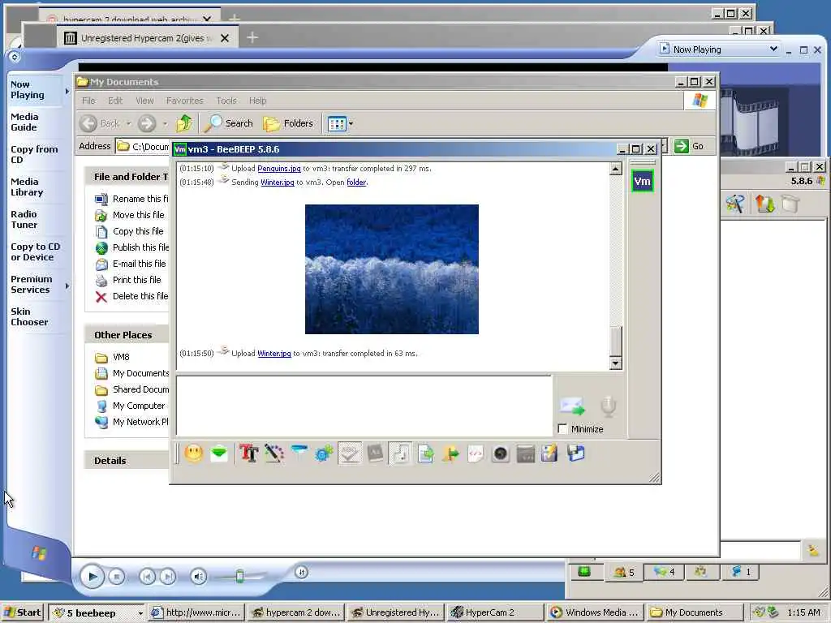Open the Now Playing dropdown in Media Player
Image resolution: width=831 pixels, height=623 pixels.
coord(719,49)
